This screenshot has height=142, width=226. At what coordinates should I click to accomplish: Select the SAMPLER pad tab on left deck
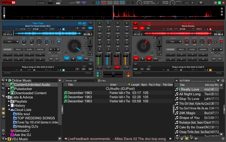[x=40, y=49]
